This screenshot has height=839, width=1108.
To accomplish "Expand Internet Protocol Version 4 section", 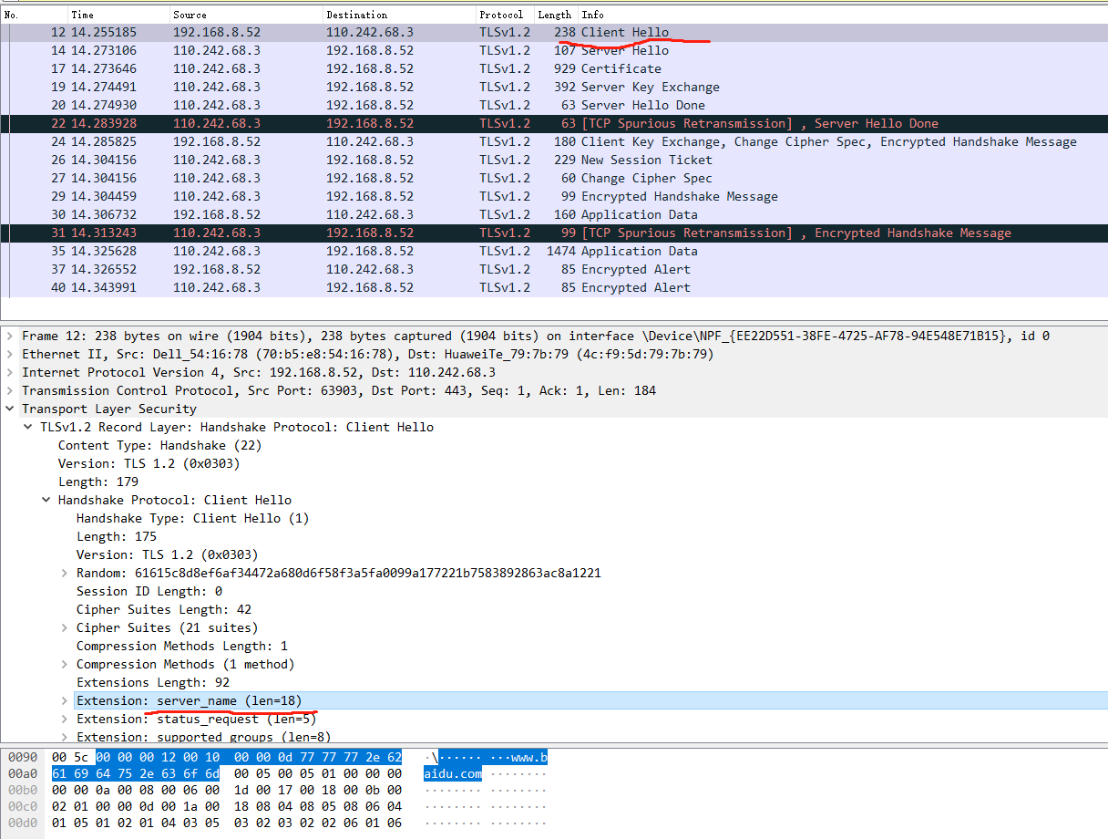I will point(10,372).
